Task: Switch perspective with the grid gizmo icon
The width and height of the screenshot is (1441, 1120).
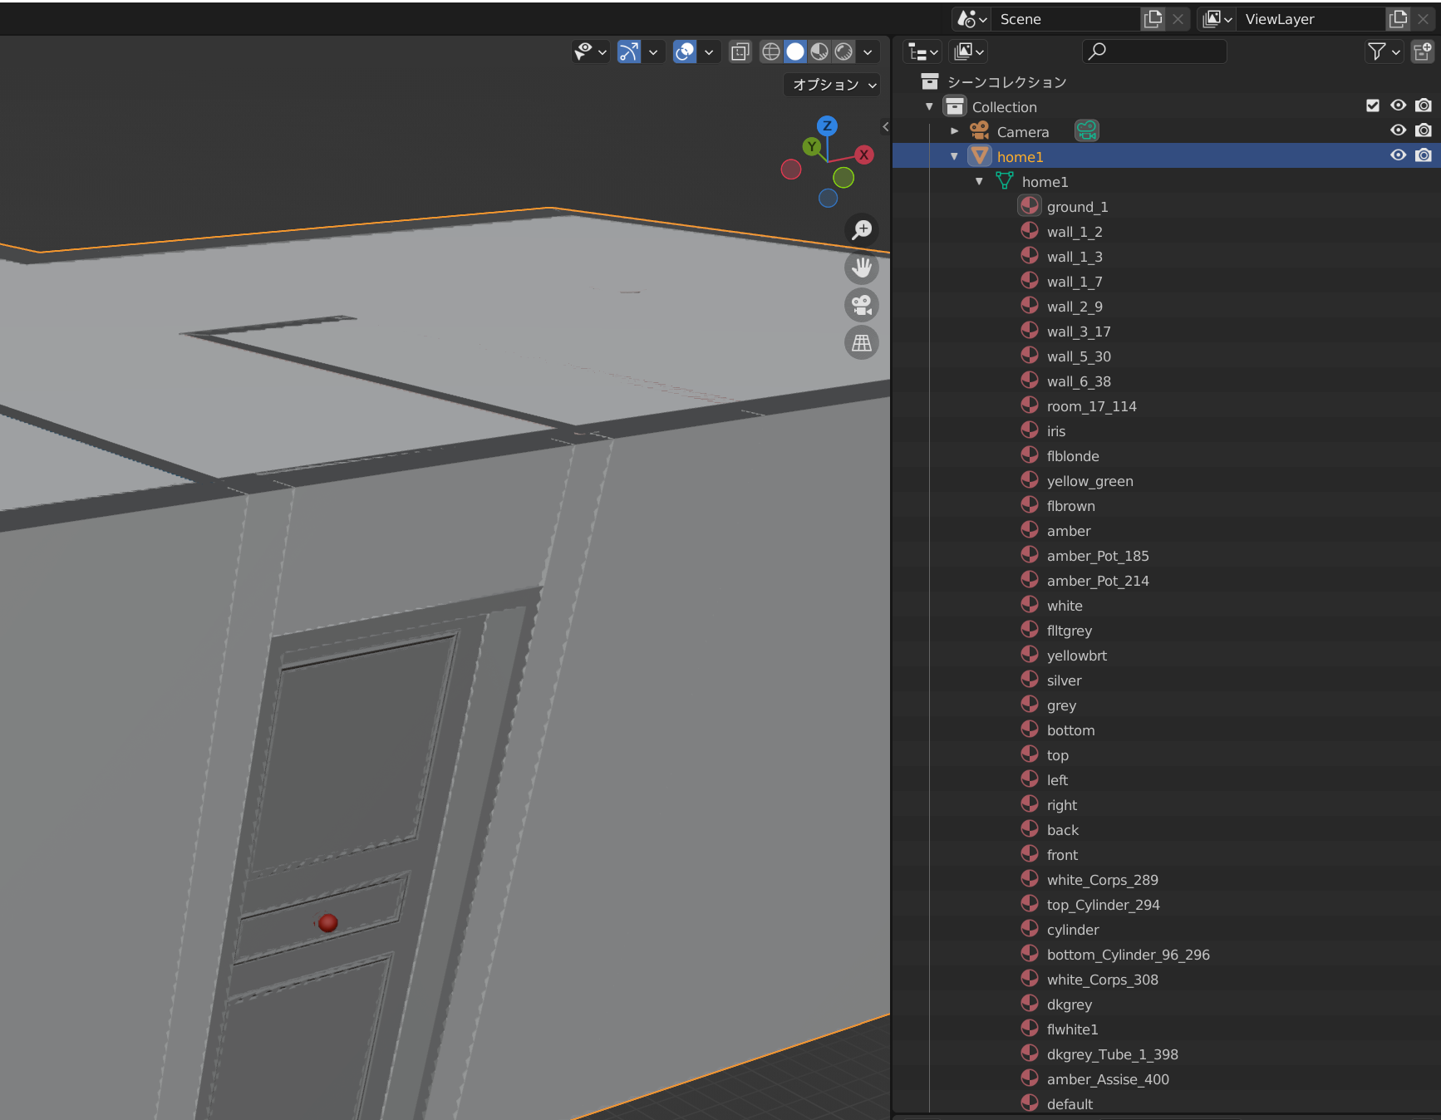Action: point(862,342)
